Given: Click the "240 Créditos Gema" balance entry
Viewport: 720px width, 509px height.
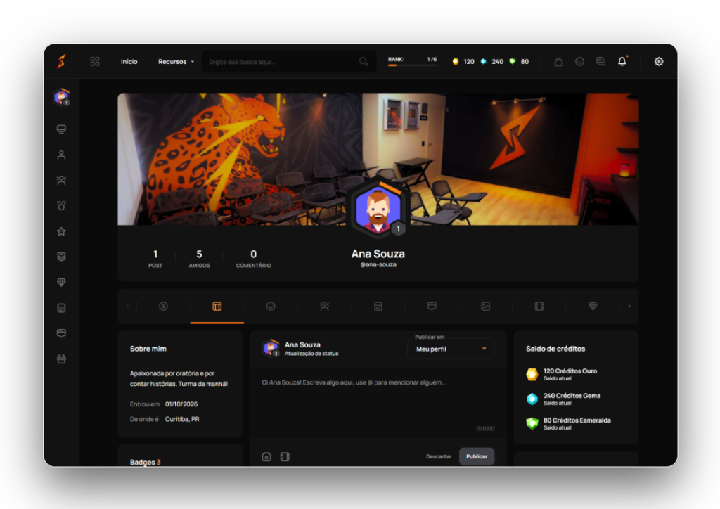Looking at the screenshot, I should pyautogui.click(x=565, y=399).
